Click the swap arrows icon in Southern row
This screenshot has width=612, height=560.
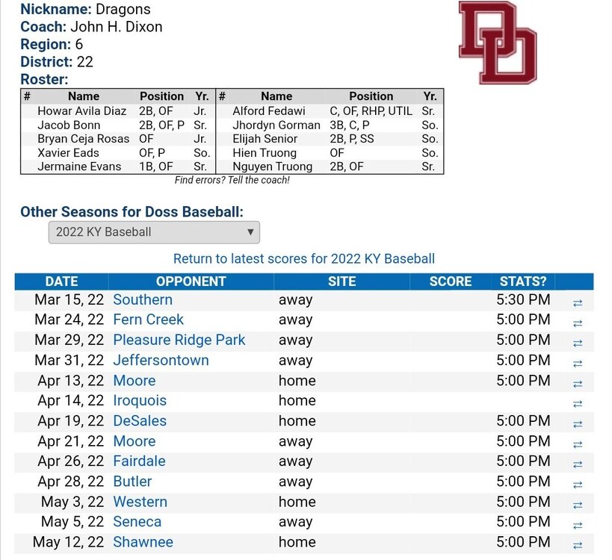click(578, 302)
